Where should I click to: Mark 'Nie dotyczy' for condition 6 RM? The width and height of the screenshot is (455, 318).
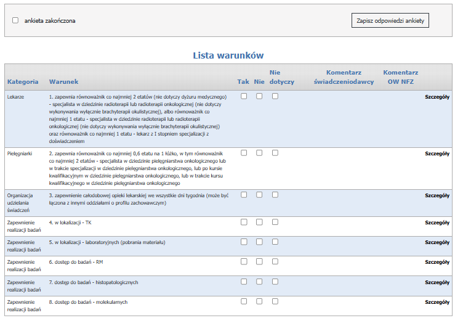click(275, 261)
